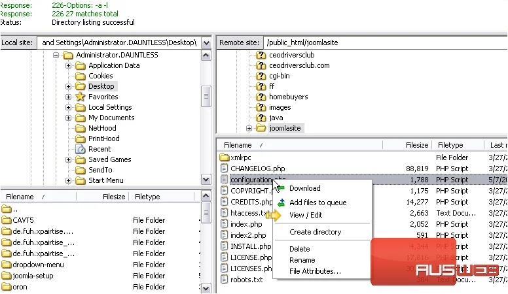
Task: Click the homebuyers remote folder icon
Action: pyautogui.click(x=261, y=97)
